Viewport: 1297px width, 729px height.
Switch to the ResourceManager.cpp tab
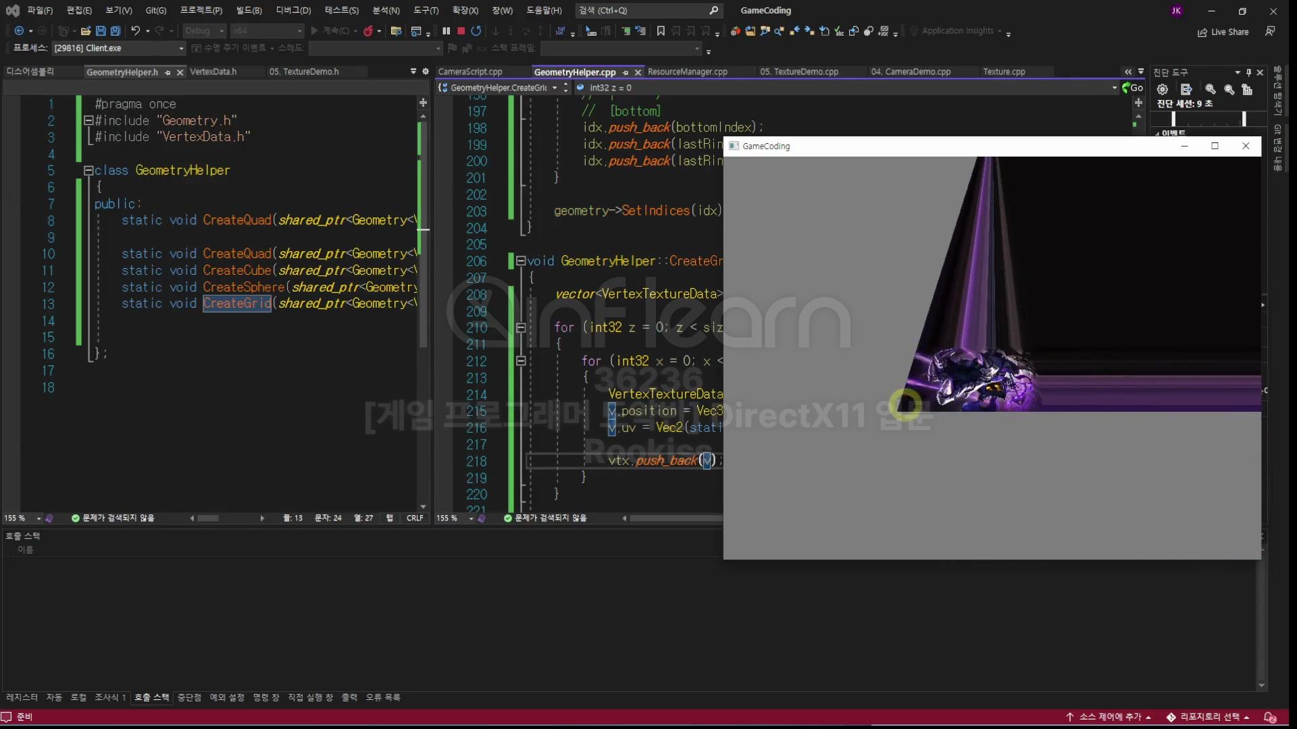click(x=687, y=72)
